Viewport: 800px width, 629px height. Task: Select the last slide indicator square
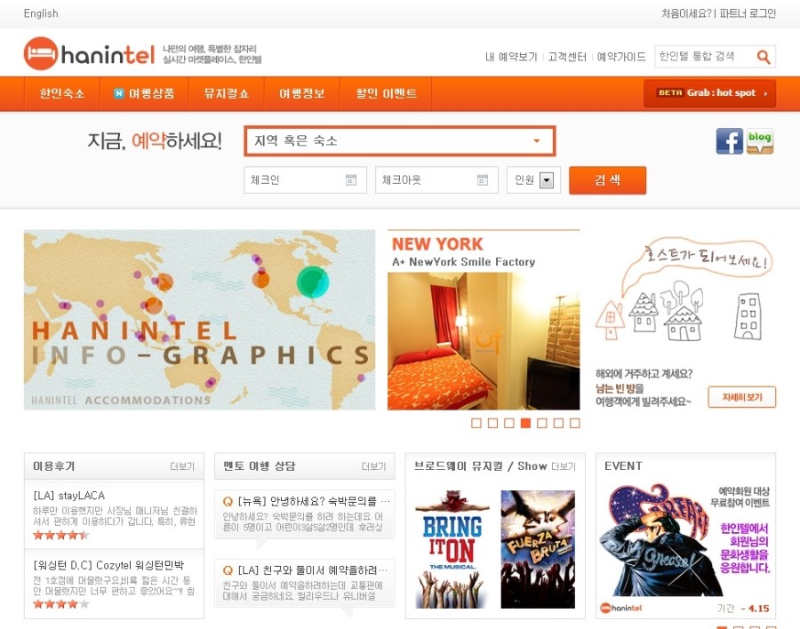(575, 423)
